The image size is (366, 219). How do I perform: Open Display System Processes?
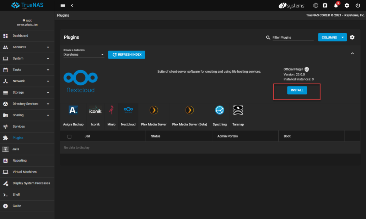click(x=27, y=183)
